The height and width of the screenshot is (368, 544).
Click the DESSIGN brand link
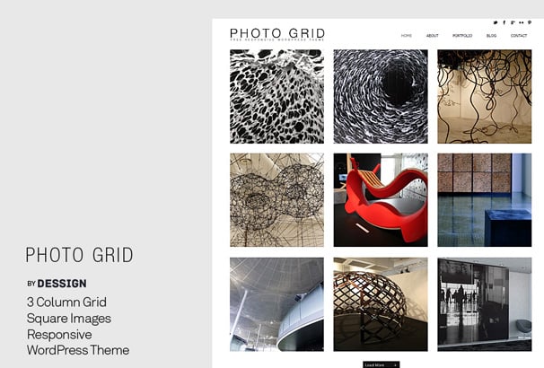(62, 284)
